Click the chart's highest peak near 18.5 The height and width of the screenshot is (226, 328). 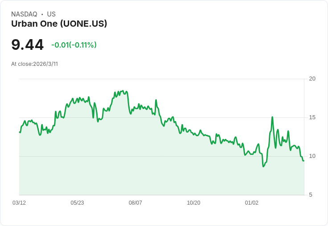(123, 91)
